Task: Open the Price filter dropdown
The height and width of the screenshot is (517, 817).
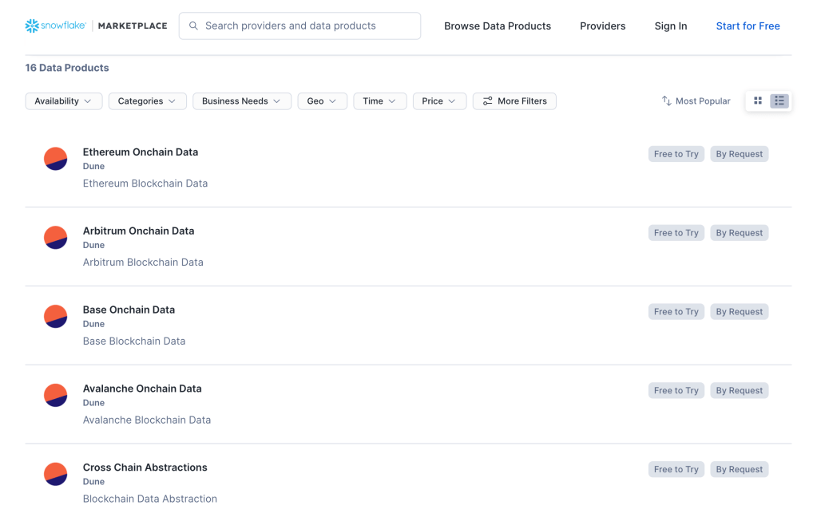Action: tap(439, 101)
